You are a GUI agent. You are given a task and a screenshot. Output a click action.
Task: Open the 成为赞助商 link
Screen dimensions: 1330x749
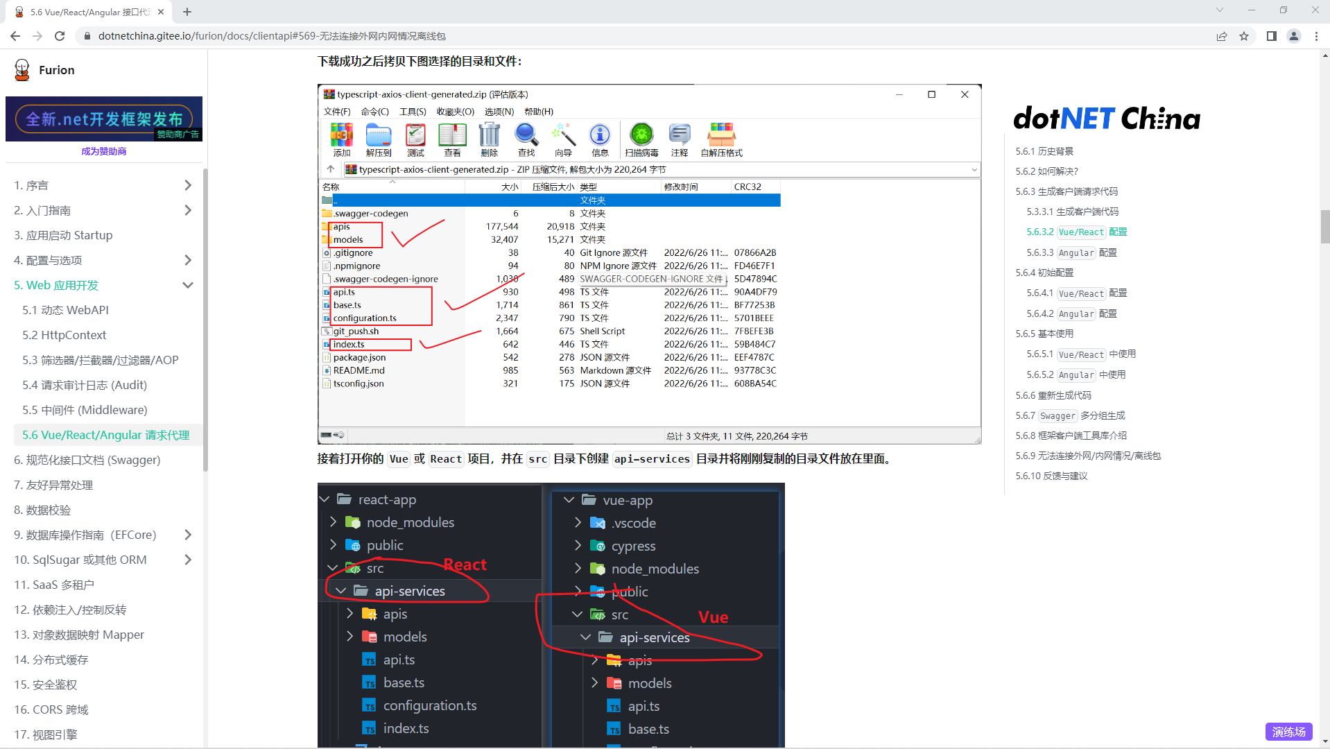coord(104,151)
